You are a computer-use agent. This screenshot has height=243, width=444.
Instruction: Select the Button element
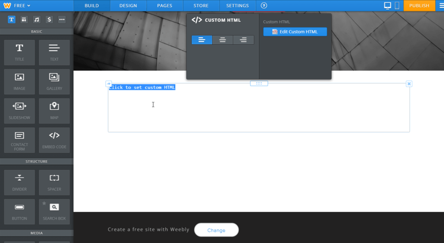[x=20, y=212]
